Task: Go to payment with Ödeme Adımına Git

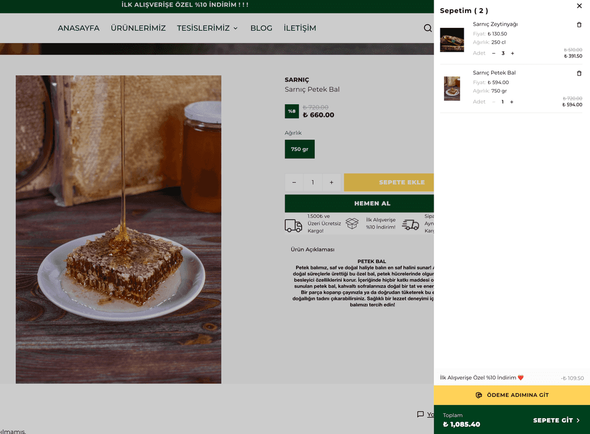Action: [512, 395]
